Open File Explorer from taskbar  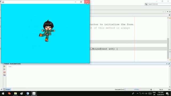pos(15,94)
